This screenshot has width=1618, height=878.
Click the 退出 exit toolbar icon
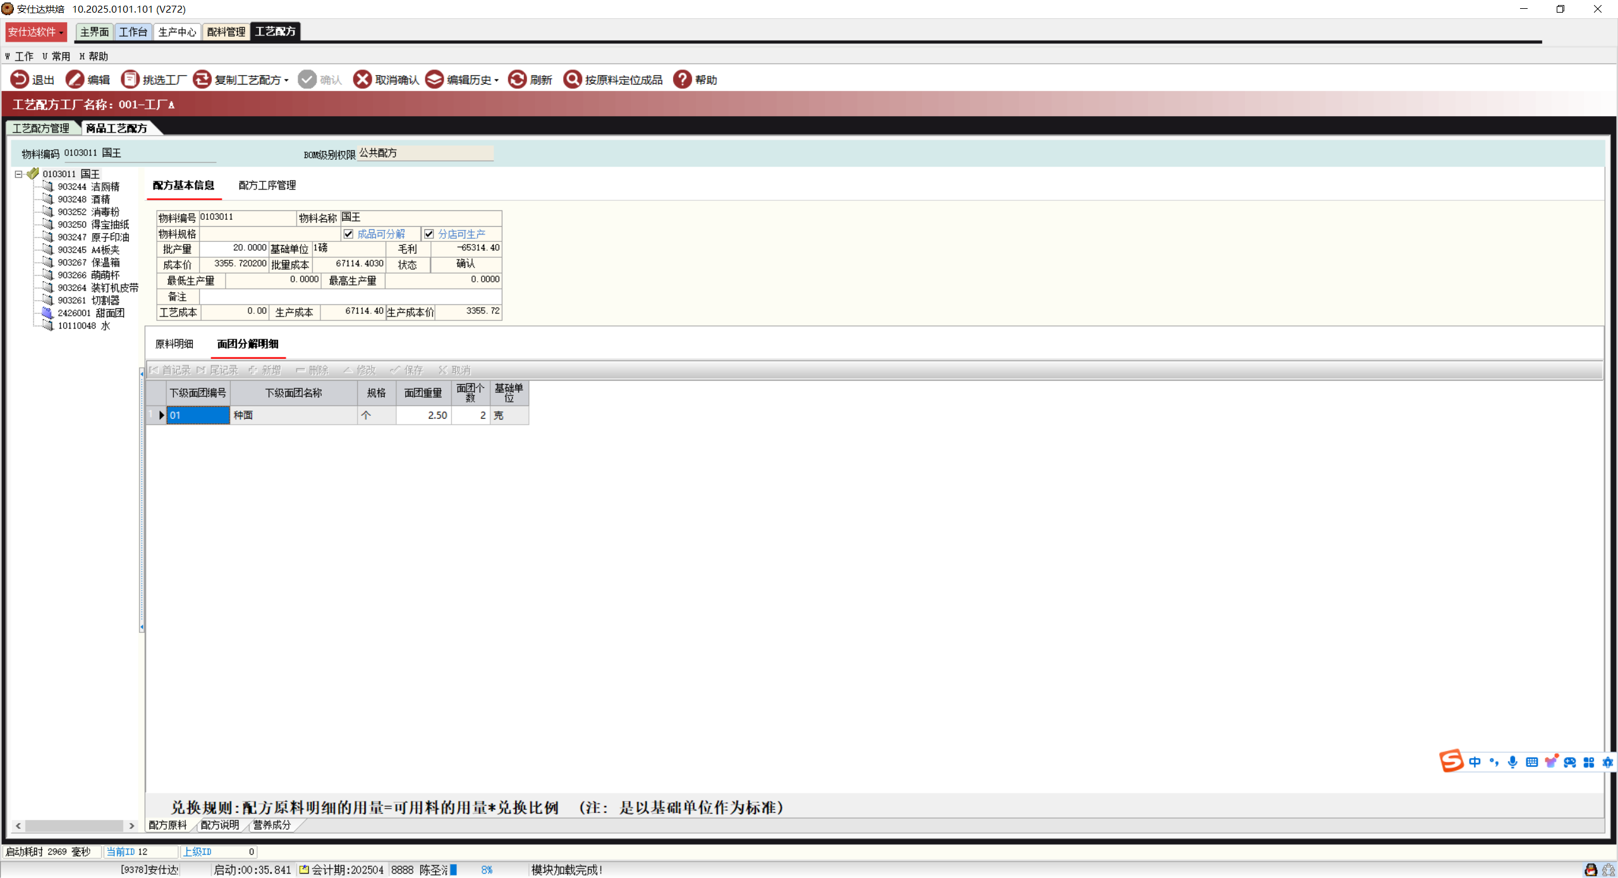click(20, 80)
